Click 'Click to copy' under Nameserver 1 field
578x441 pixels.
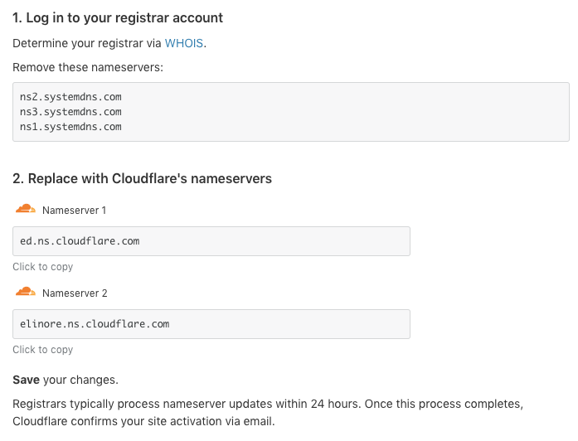pyautogui.click(x=43, y=267)
